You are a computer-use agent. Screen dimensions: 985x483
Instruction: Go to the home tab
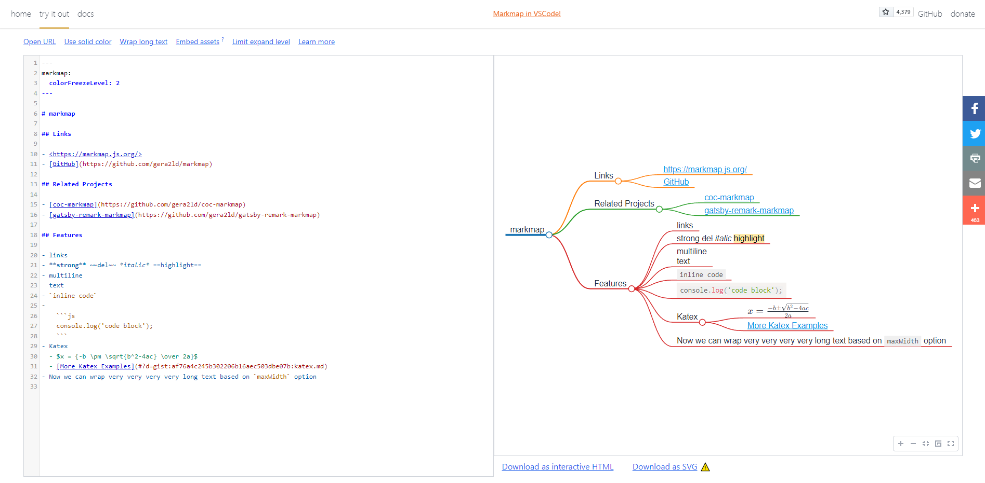click(x=21, y=14)
